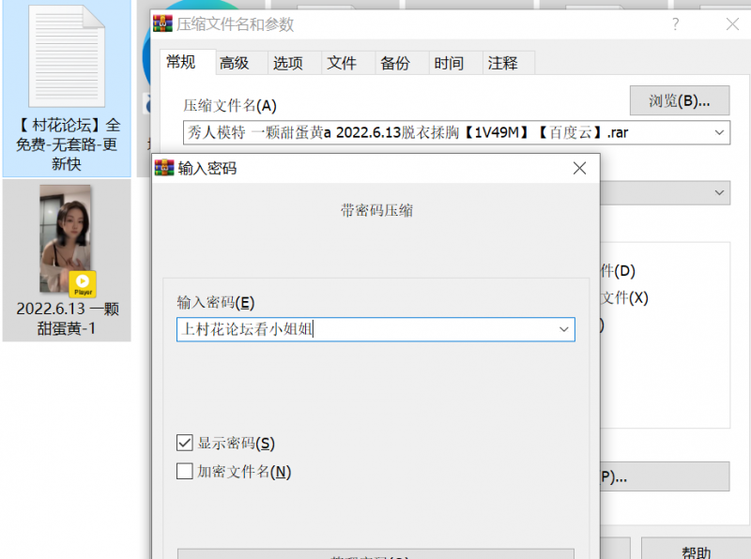Viewport: 751px width, 559px height.
Task: Open the 选项 tab
Action: tap(288, 63)
